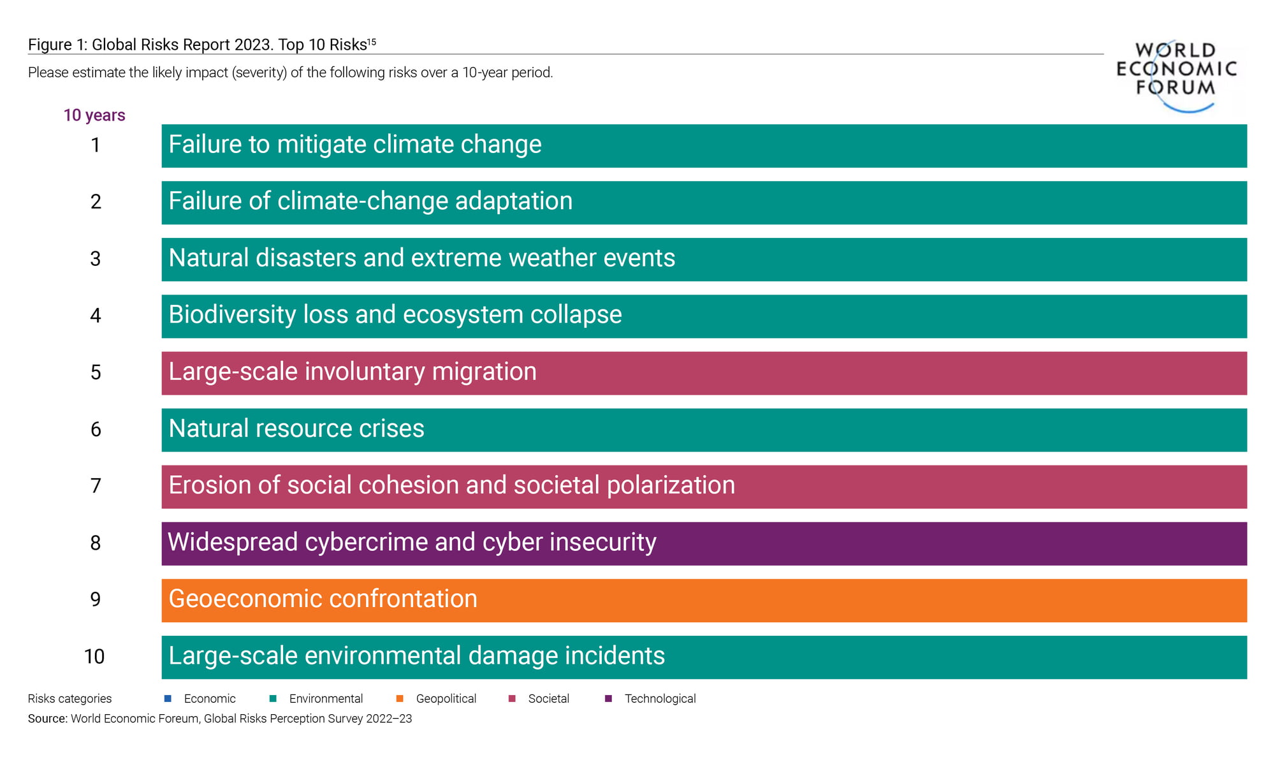Click the pink Societal legend square
This screenshot has width=1275, height=762.
click(512, 698)
